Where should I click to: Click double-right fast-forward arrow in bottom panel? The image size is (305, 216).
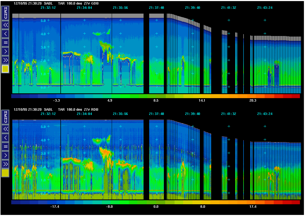click(5, 164)
